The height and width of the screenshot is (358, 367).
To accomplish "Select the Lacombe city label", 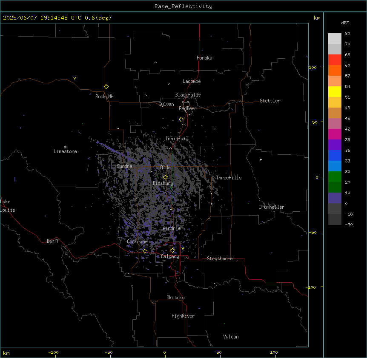I will click(192, 81).
